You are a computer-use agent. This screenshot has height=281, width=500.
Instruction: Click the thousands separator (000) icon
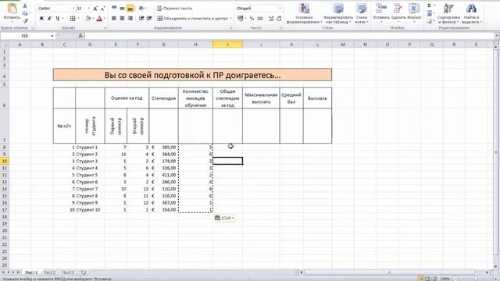[260, 19]
